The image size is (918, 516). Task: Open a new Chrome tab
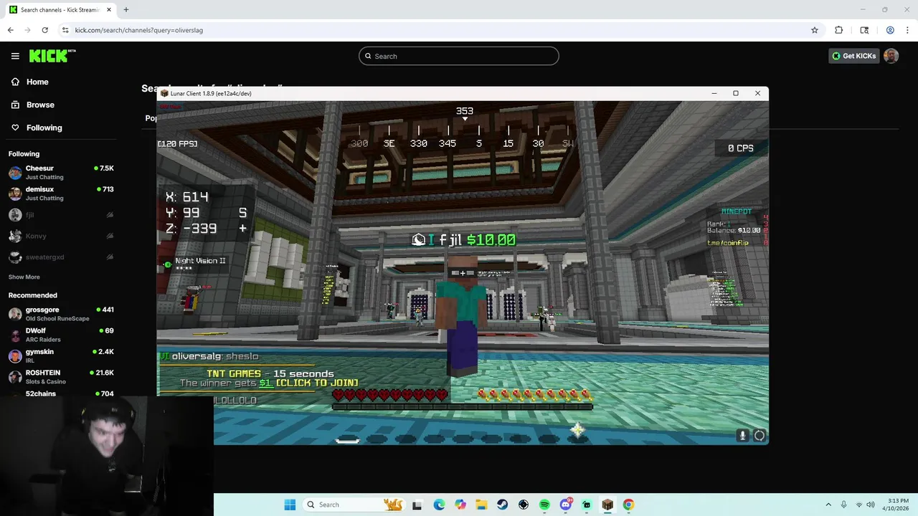pos(126,10)
